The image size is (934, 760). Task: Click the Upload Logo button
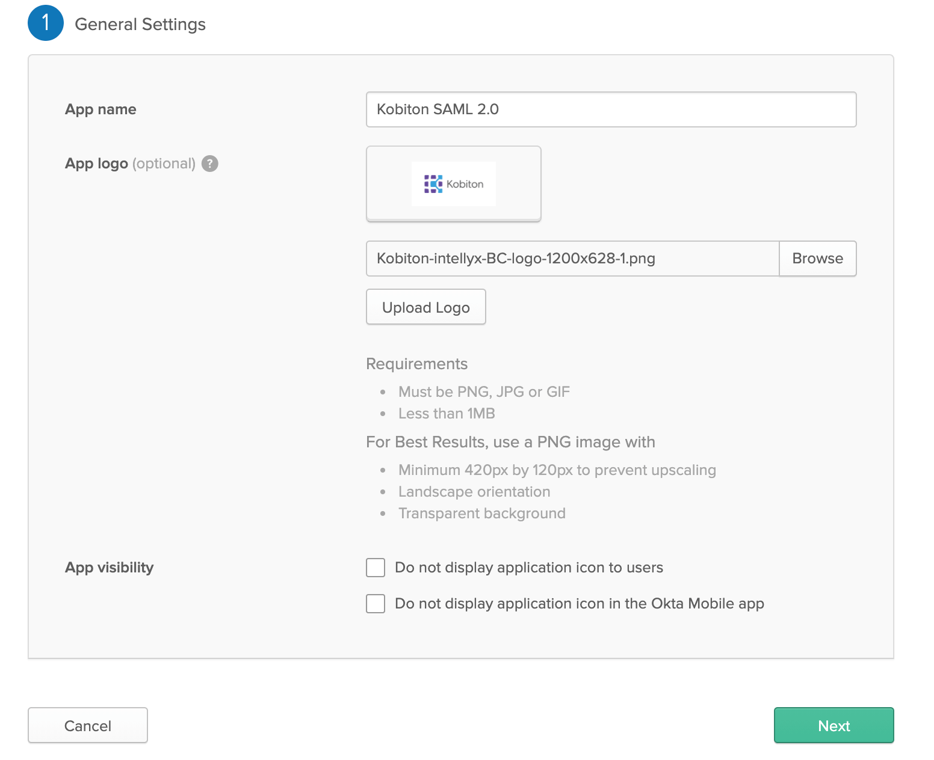(x=426, y=307)
